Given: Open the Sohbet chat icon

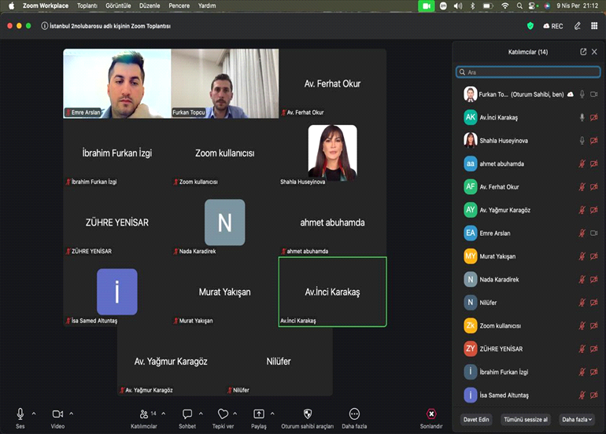Looking at the screenshot, I should click(x=187, y=414).
